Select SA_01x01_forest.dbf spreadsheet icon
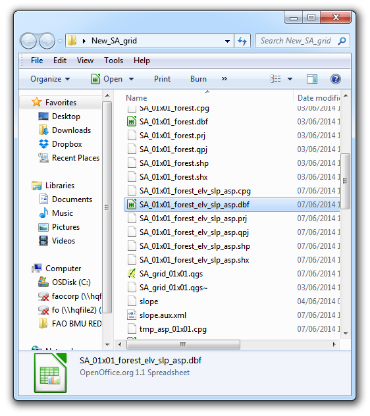370x416 pixels. point(132,122)
